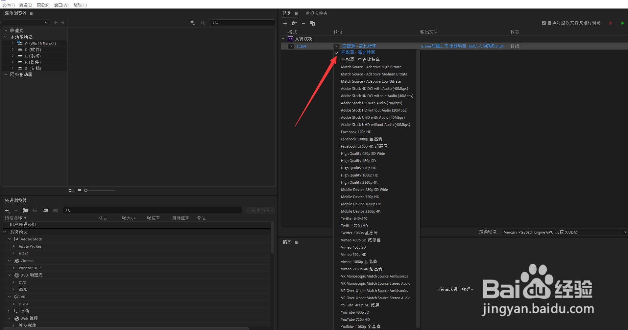Open the Encoding panel menu icon
This screenshot has width=628, height=330.
pos(296,243)
